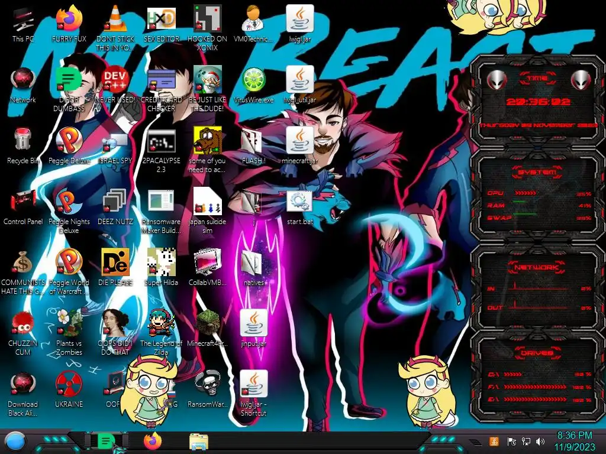Screen dimensions: 606x454
Task: Launch Peggle Nights Deluxe
Action: pyautogui.click(x=69, y=202)
